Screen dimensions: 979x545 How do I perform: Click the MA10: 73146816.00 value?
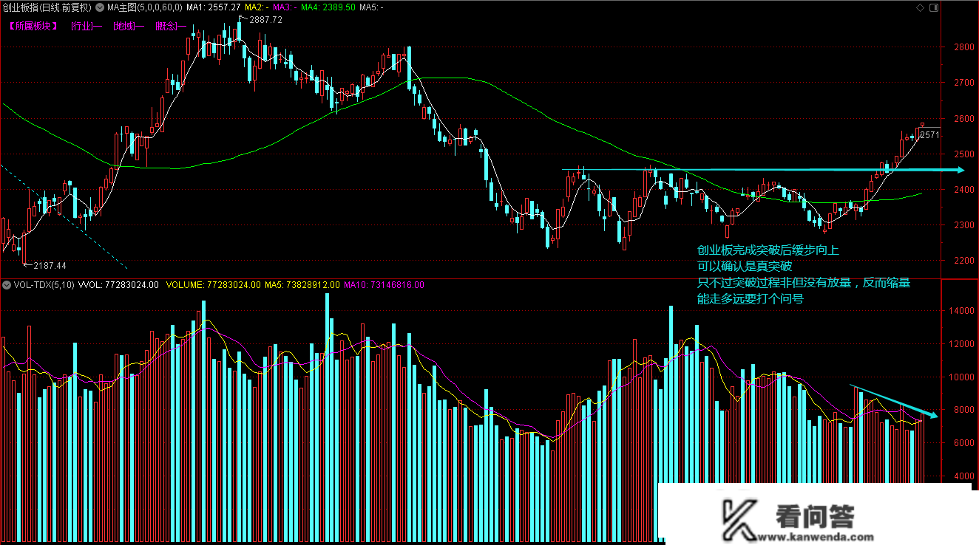(x=384, y=284)
